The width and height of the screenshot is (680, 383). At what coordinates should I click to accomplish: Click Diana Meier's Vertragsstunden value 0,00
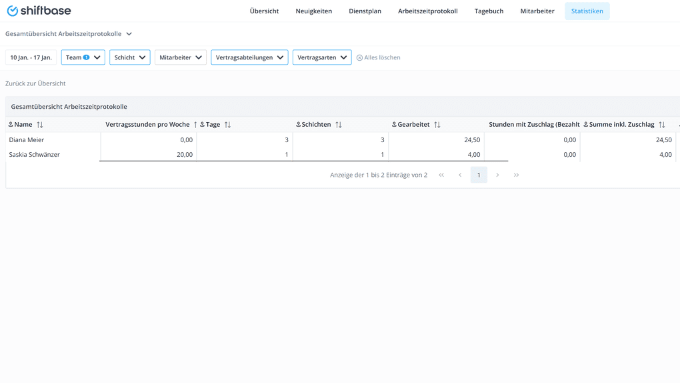187,140
